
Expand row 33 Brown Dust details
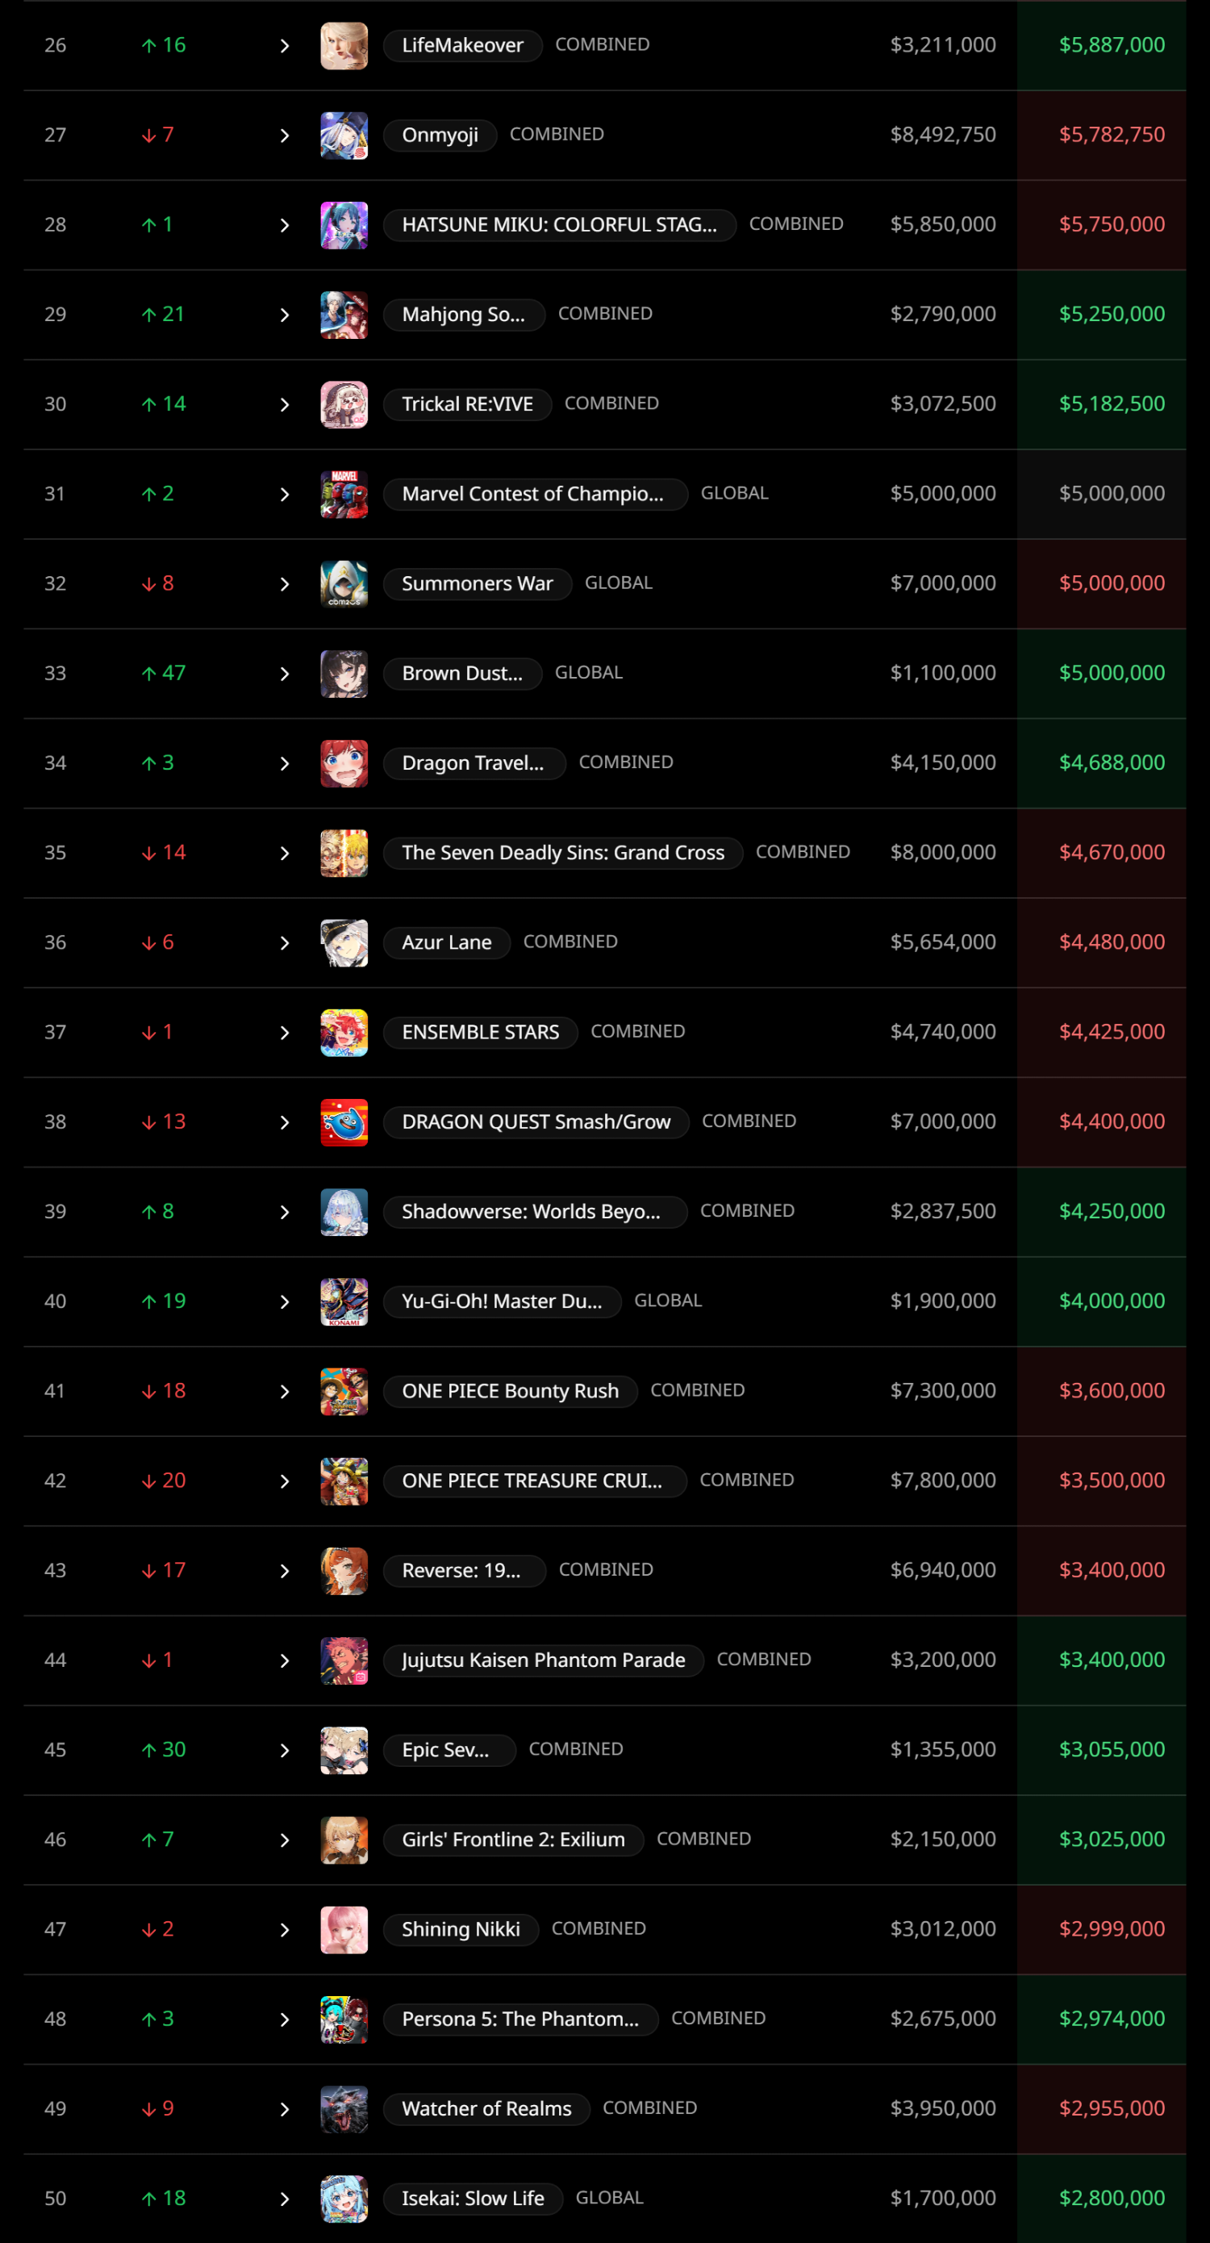tap(285, 673)
